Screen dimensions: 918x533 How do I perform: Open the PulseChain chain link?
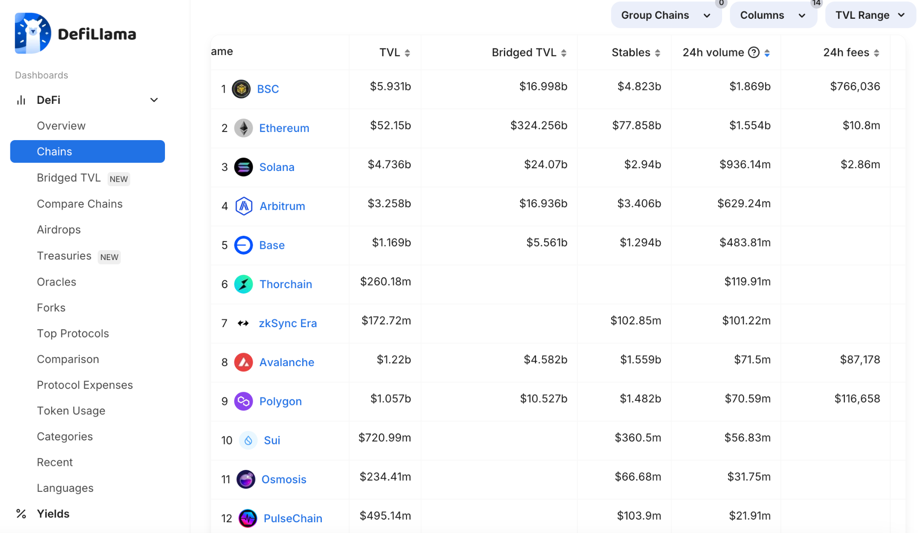293,518
